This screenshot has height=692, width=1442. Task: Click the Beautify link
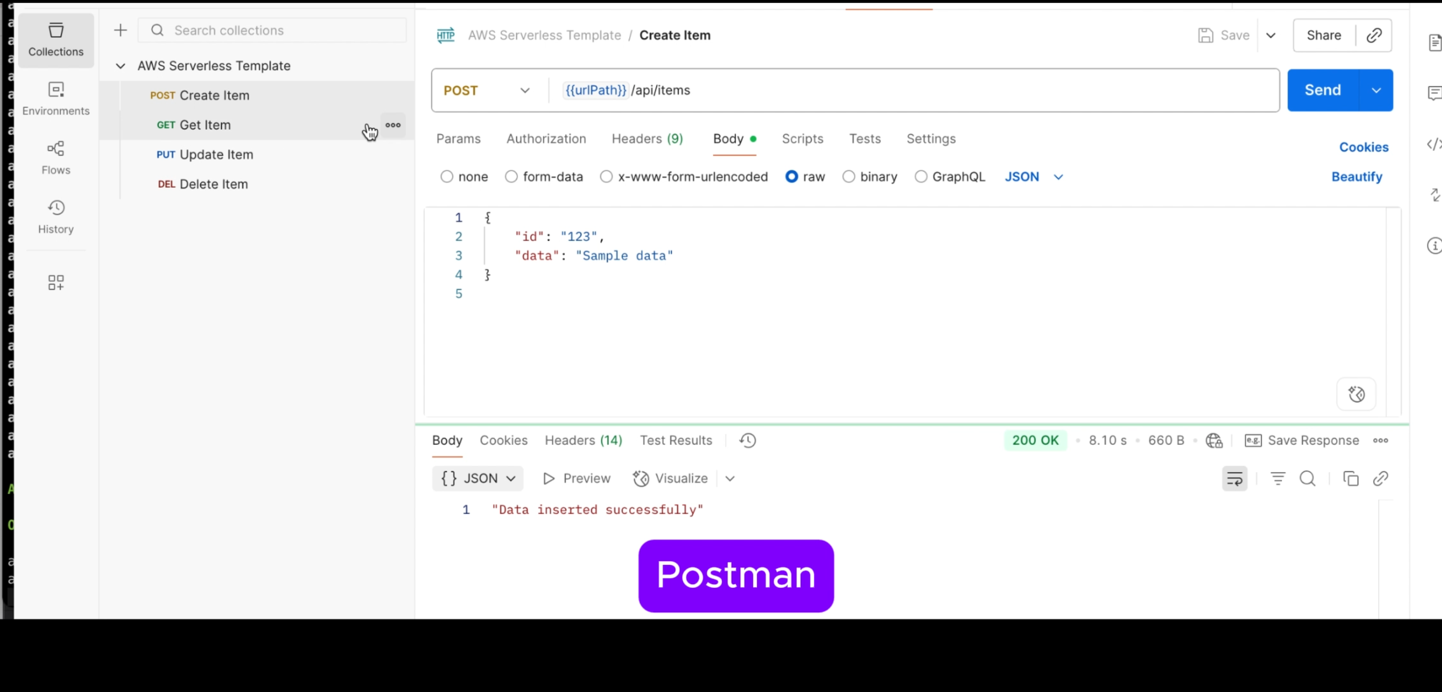point(1356,177)
